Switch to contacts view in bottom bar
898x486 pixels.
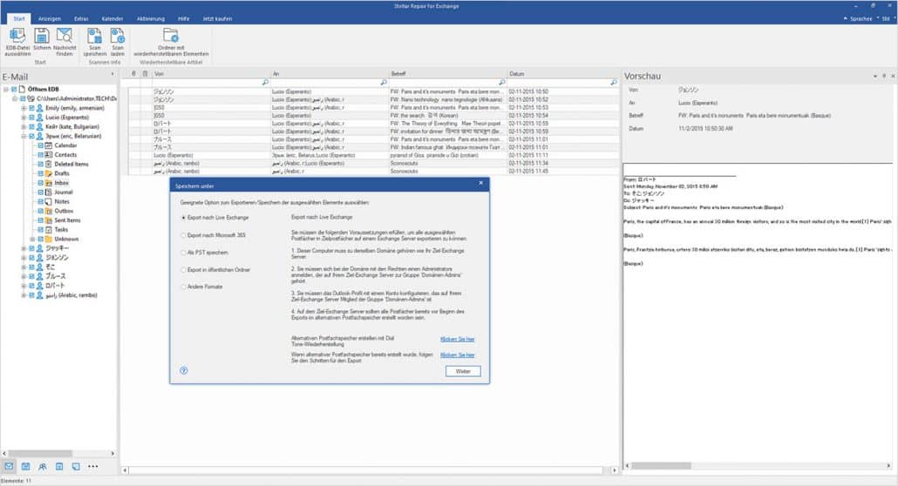click(x=43, y=467)
